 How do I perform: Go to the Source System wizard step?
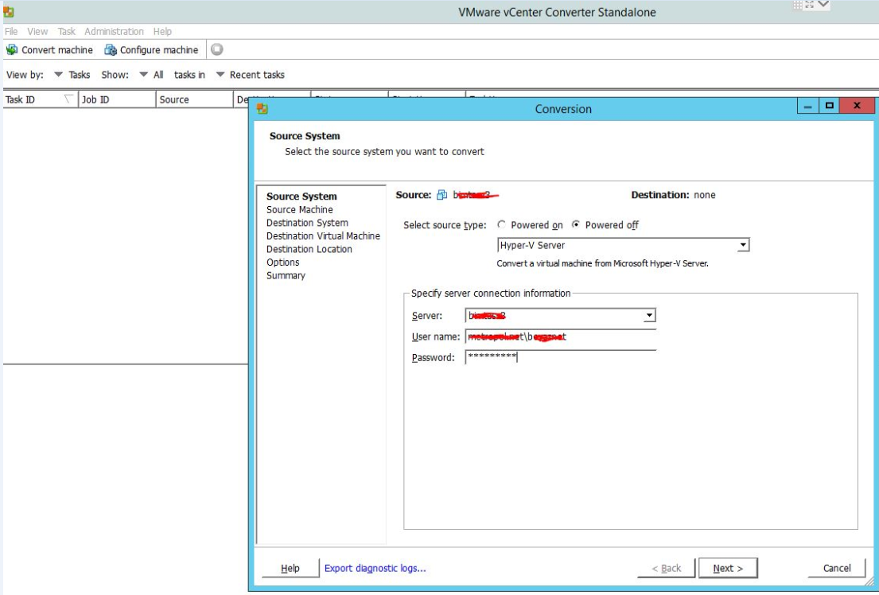tap(301, 196)
